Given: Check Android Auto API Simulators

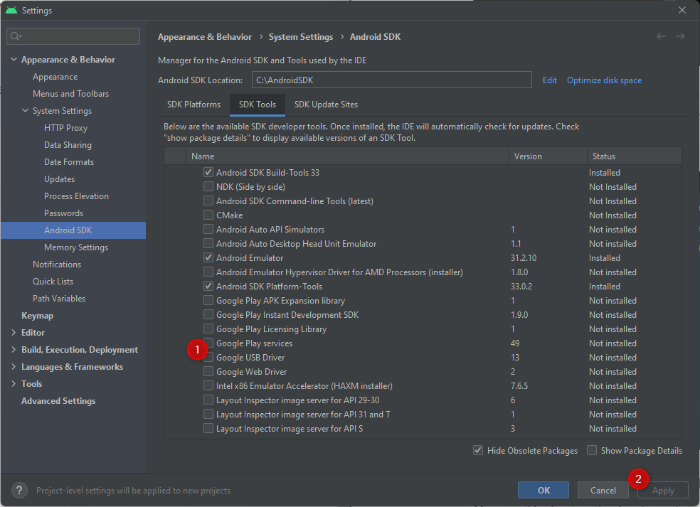Looking at the screenshot, I should click(208, 229).
